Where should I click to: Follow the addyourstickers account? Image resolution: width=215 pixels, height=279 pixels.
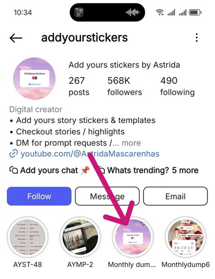(39, 196)
